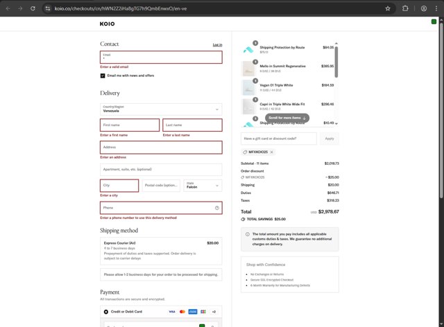This screenshot has height=327, width=444.
Task: Remove the MFXKOIO25 discount code tag
Action: (x=271, y=152)
